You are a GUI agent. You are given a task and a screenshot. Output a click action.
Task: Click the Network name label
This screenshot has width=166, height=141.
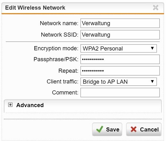[59, 23]
